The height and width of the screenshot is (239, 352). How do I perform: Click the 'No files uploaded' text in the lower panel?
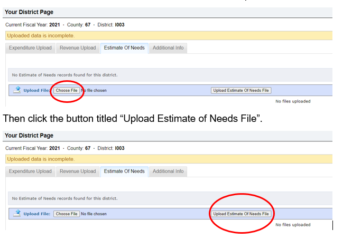click(x=293, y=225)
